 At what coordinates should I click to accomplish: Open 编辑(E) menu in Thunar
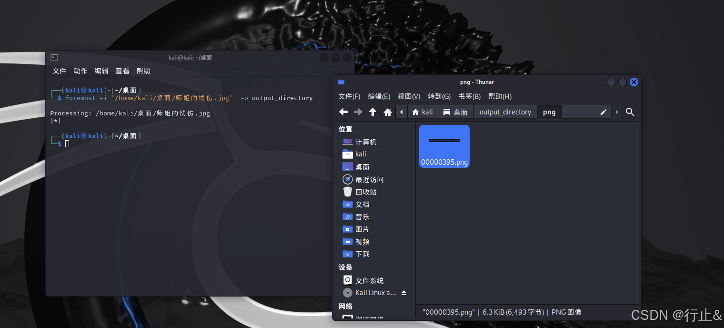click(x=379, y=96)
